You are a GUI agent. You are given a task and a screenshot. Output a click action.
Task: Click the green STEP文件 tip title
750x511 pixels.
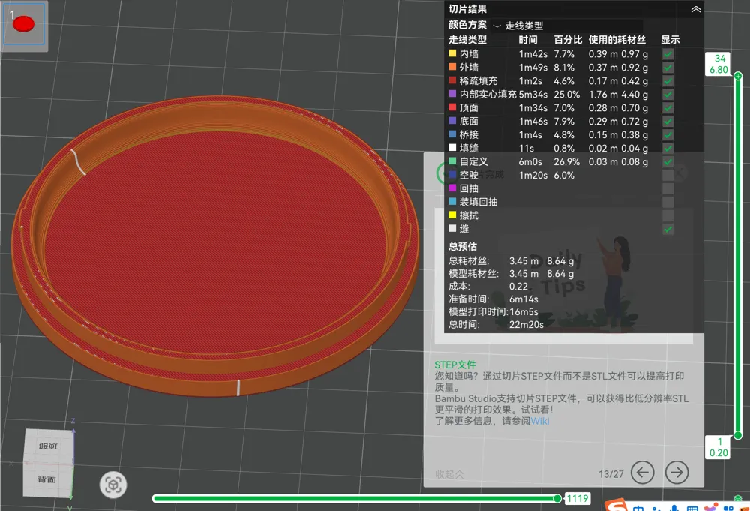pyautogui.click(x=455, y=365)
